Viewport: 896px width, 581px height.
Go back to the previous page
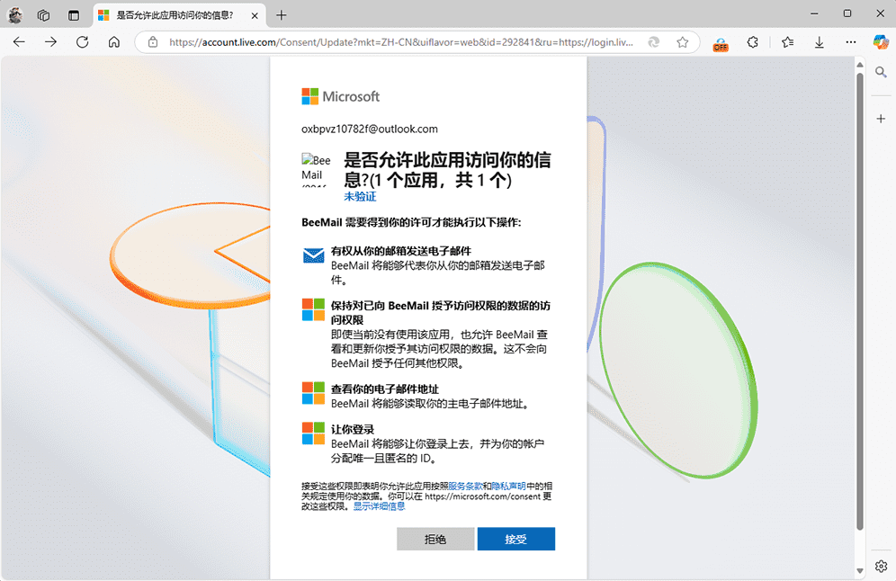tap(19, 41)
